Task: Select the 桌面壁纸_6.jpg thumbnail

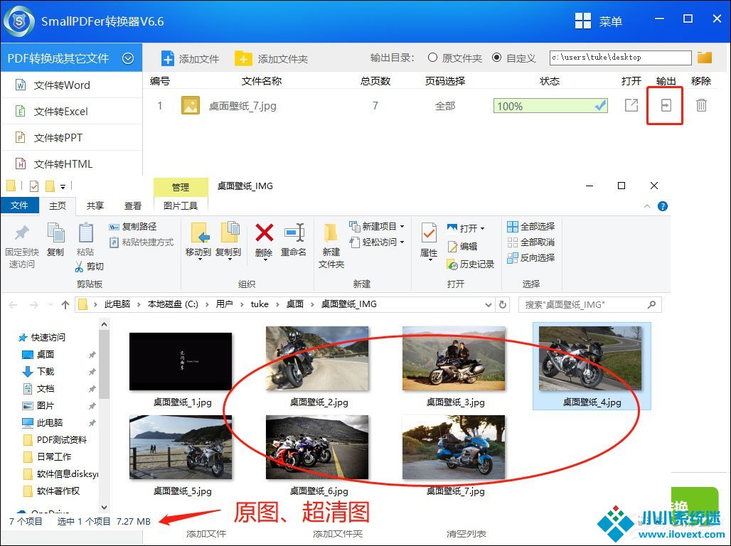Action: [x=317, y=448]
